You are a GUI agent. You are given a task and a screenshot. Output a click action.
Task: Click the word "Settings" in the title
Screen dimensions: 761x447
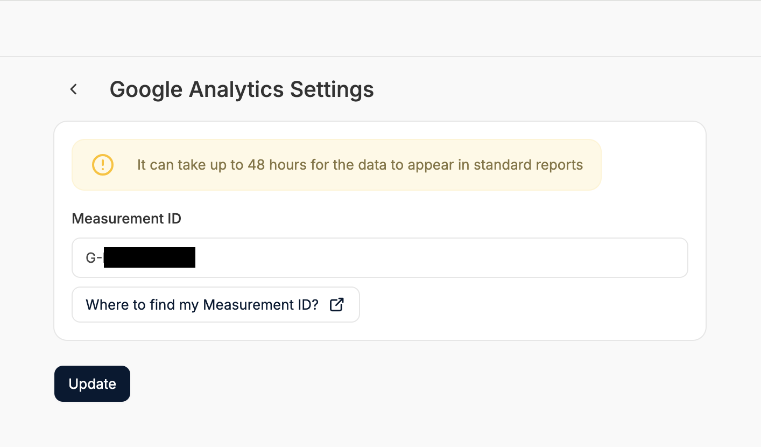[332, 89]
